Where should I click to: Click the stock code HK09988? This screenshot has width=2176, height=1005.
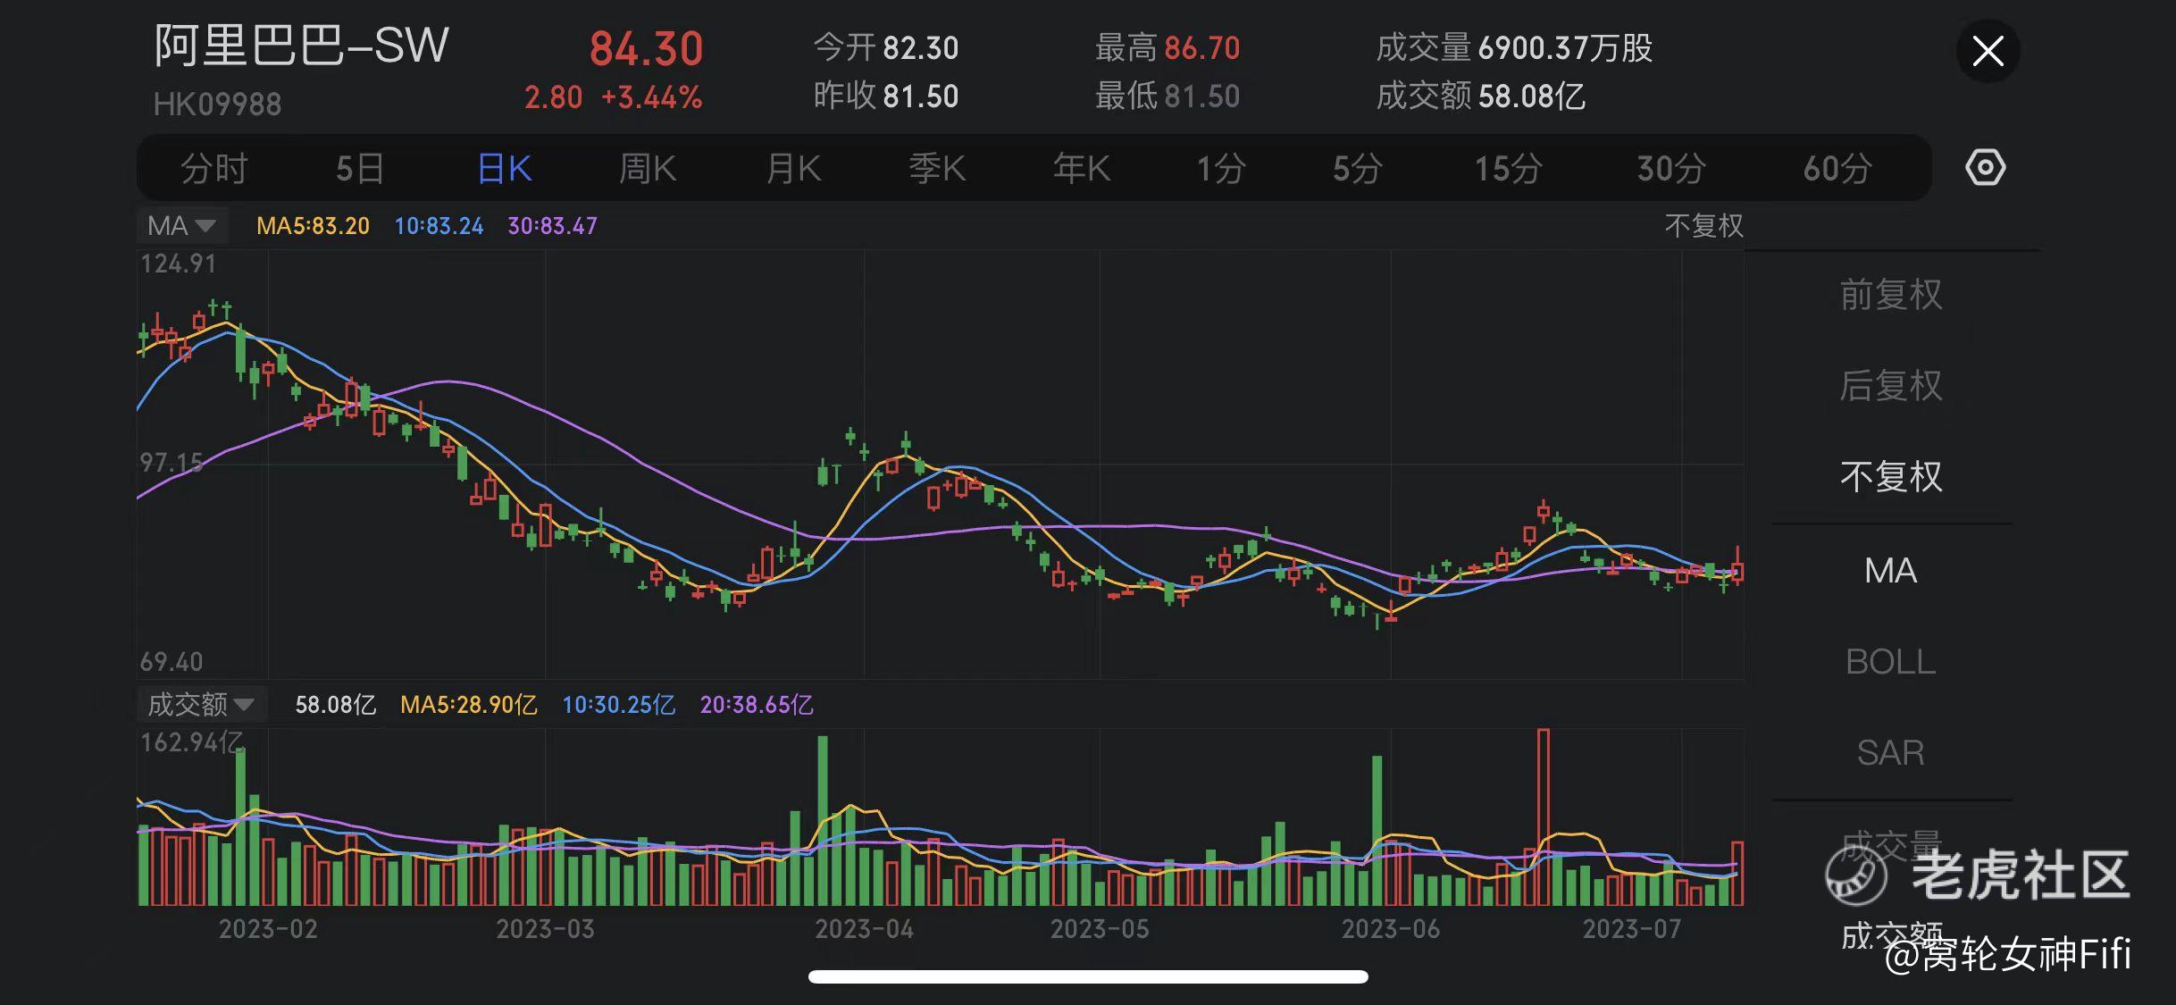217,105
